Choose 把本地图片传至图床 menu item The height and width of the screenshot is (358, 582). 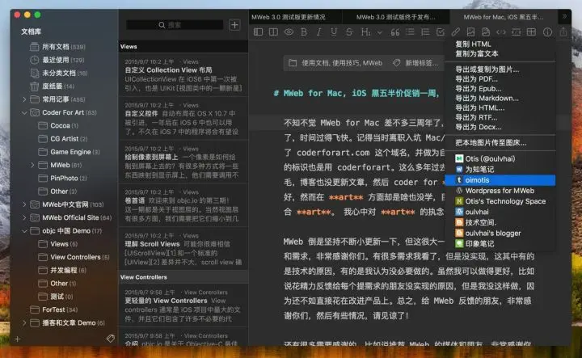(x=500, y=143)
